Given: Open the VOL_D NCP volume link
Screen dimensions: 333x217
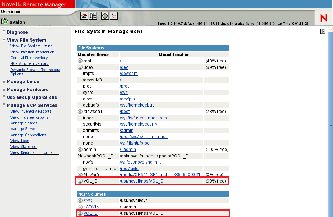Looking at the screenshot, I should (90, 213).
